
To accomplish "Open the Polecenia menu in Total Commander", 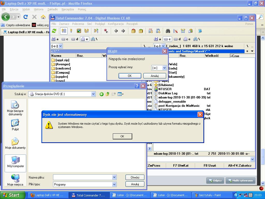I will [x=78, y=24].
